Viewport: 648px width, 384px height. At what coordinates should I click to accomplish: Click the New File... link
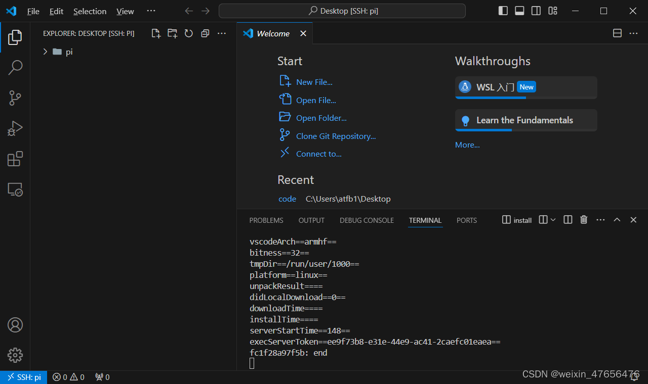coord(314,82)
